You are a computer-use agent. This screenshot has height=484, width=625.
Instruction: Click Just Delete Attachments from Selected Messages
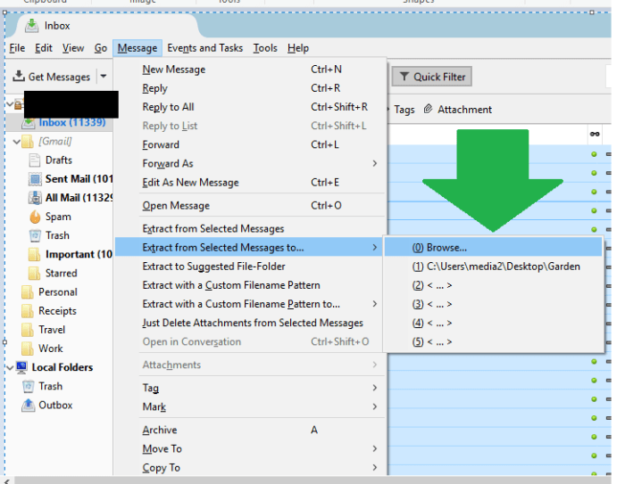click(x=253, y=323)
